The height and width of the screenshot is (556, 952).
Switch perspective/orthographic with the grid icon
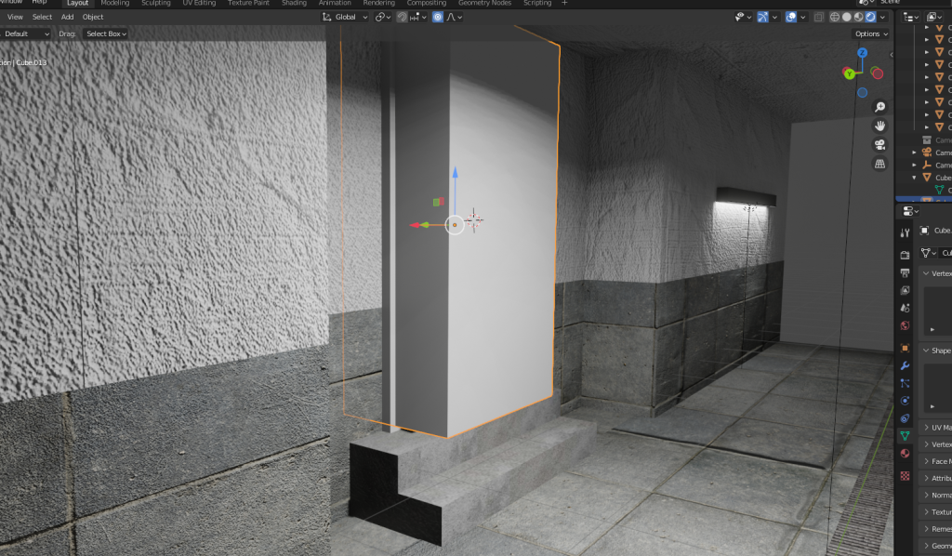(879, 164)
